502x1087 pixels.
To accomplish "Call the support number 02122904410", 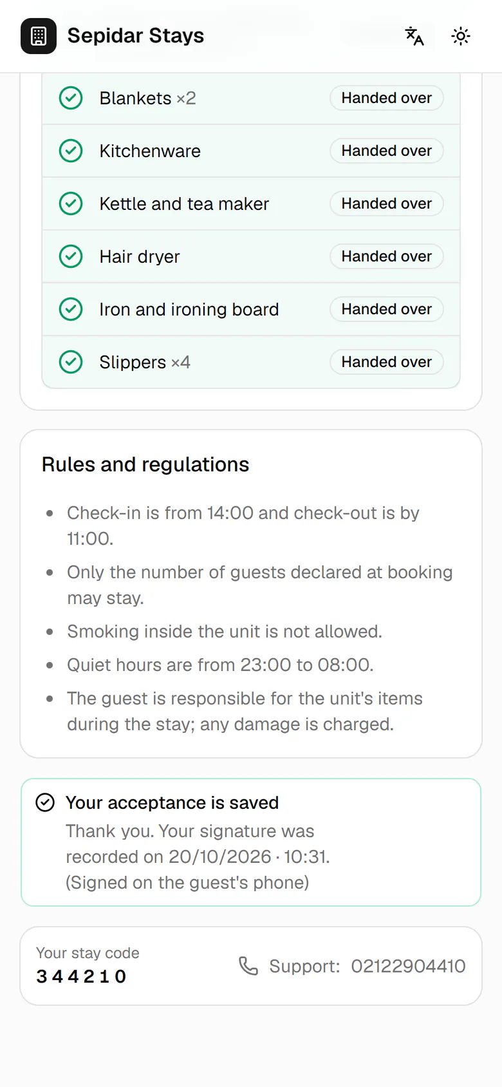I will pyautogui.click(x=408, y=966).
